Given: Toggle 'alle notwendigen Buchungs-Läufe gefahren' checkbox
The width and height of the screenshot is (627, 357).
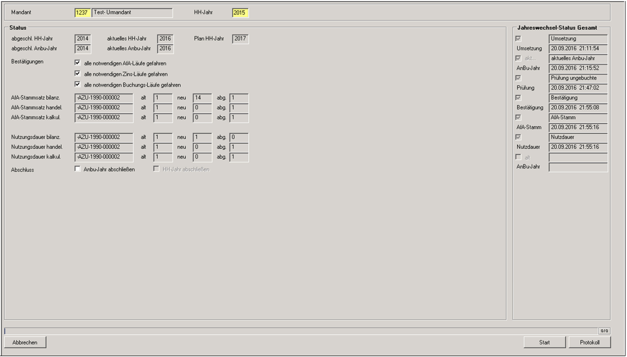Looking at the screenshot, I should click(x=77, y=84).
